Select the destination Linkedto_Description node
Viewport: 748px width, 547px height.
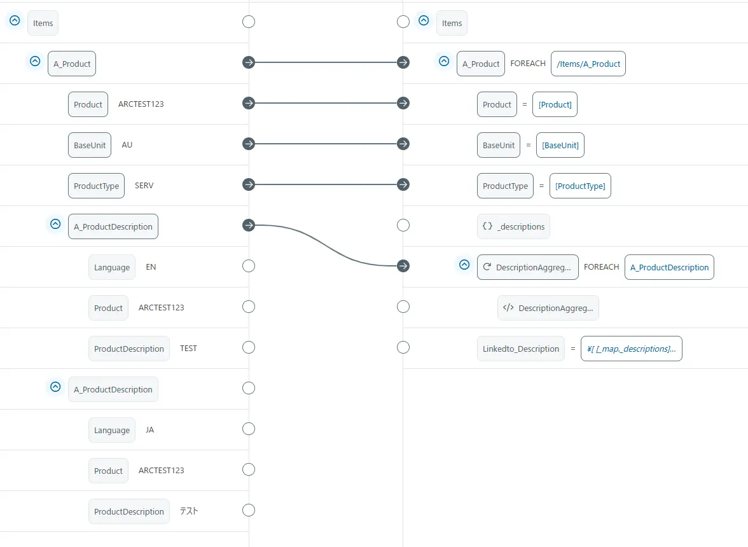click(x=520, y=349)
